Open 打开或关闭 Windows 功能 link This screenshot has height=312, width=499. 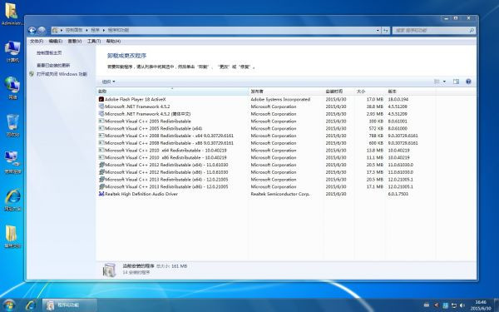point(62,74)
